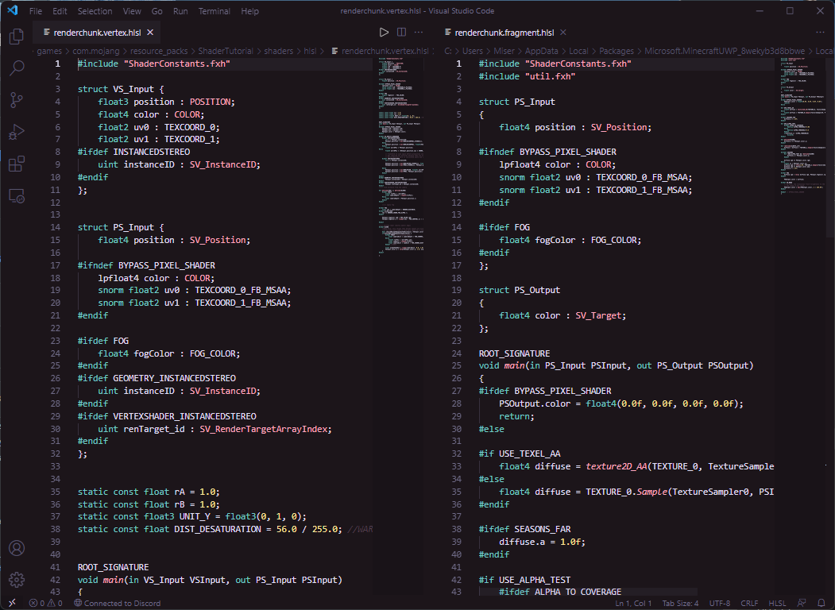Click 'Miser' in right breadcrumb
835x610 pixels.
[504, 51]
